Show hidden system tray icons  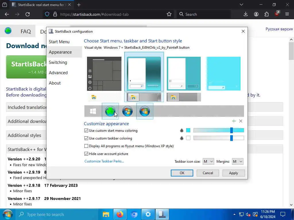click(x=234, y=214)
